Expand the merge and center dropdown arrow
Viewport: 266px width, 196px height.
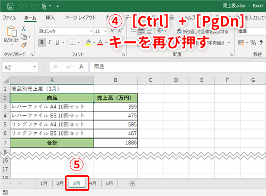(x=229, y=42)
